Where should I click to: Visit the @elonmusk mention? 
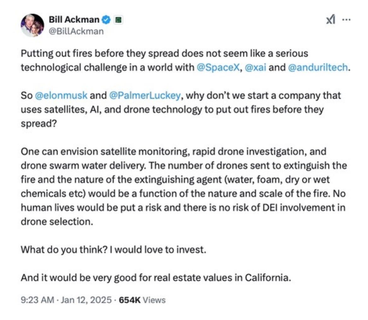60,95
